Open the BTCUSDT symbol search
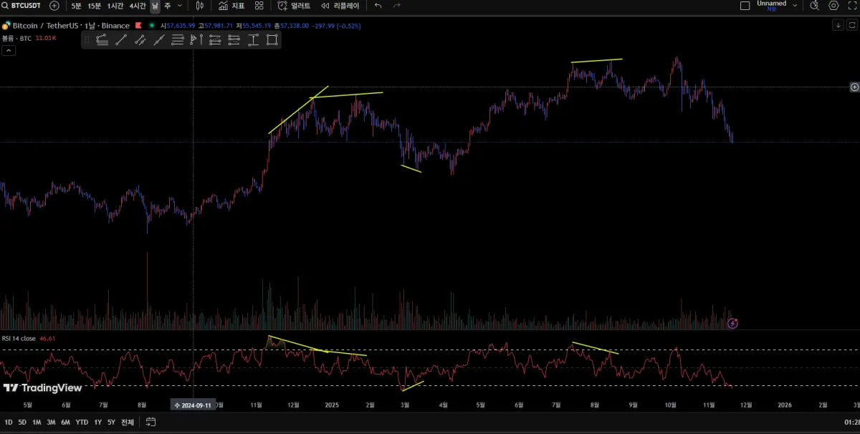Image resolution: width=860 pixels, height=434 pixels. point(21,6)
